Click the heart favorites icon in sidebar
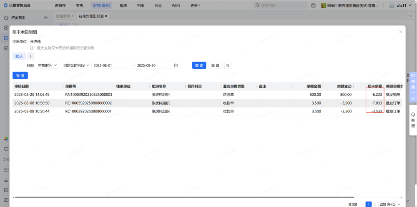 6,149
